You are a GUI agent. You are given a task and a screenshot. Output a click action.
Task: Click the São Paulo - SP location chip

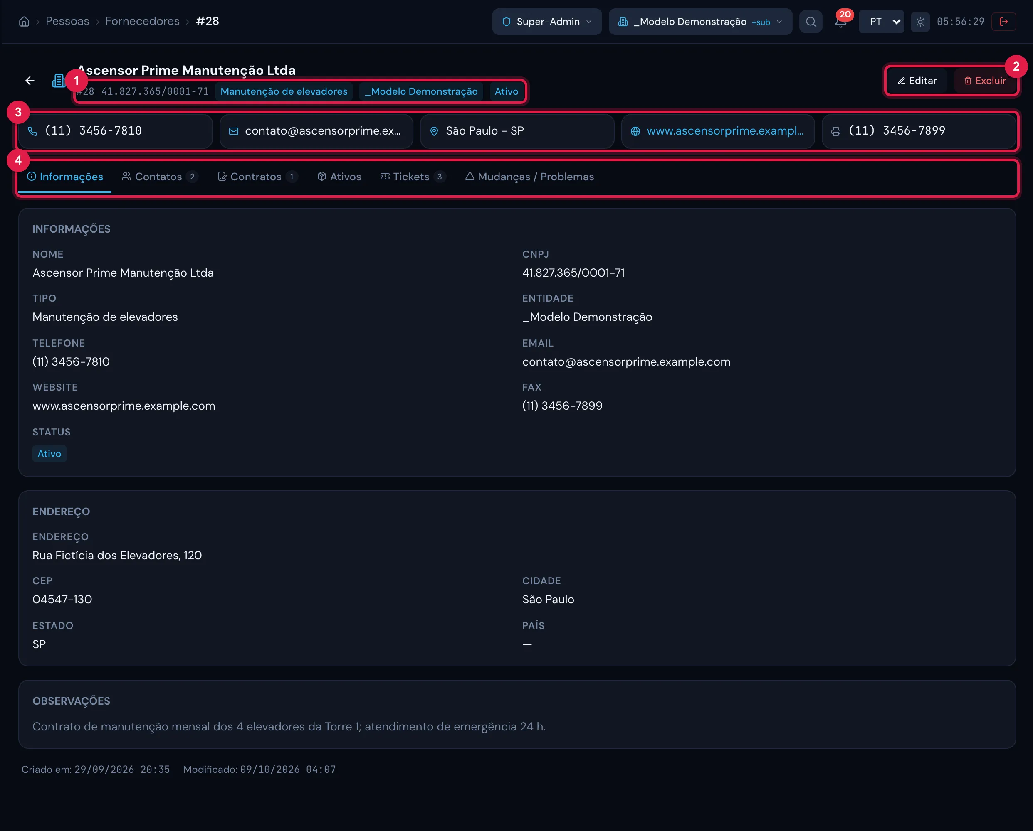pyautogui.click(x=517, y=131)
